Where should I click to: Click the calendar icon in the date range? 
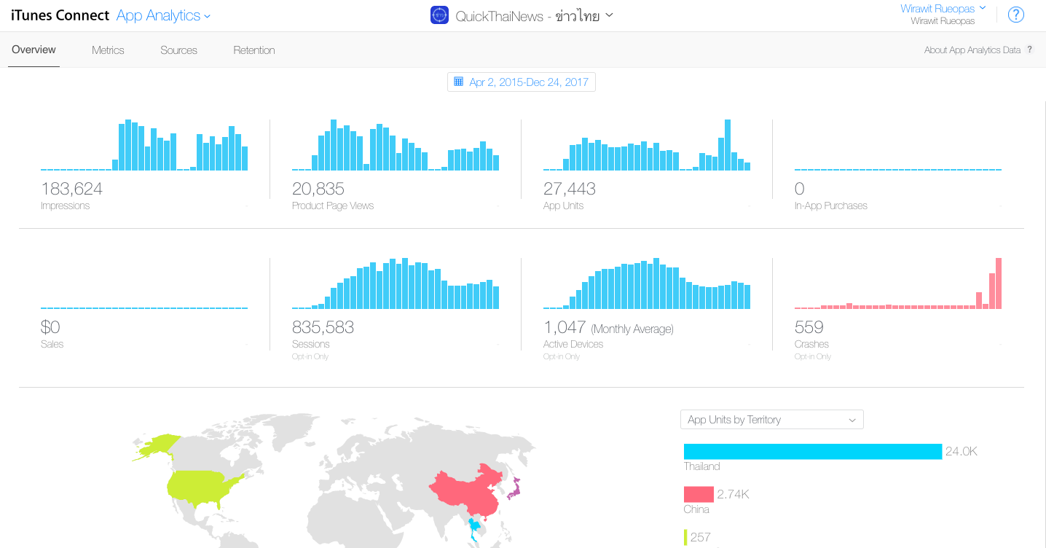[458, 82]
